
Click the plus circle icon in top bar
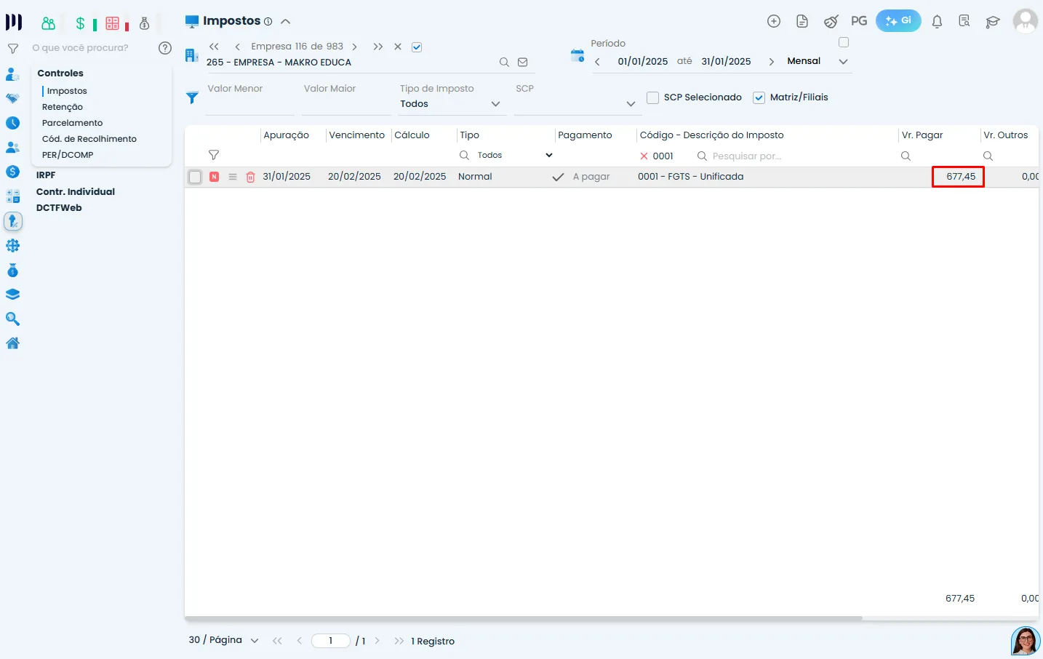(x=774, y=21)
